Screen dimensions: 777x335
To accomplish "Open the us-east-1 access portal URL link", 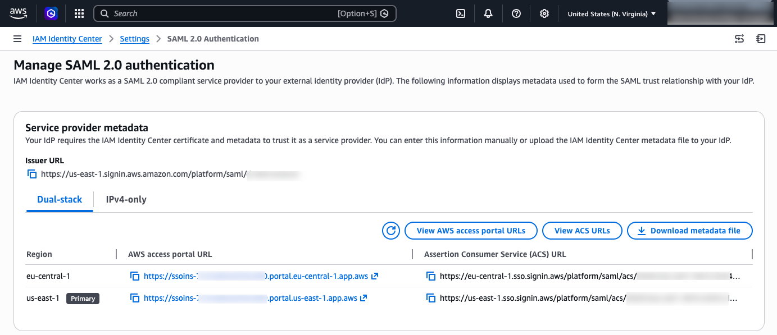I will pos(250,298).
